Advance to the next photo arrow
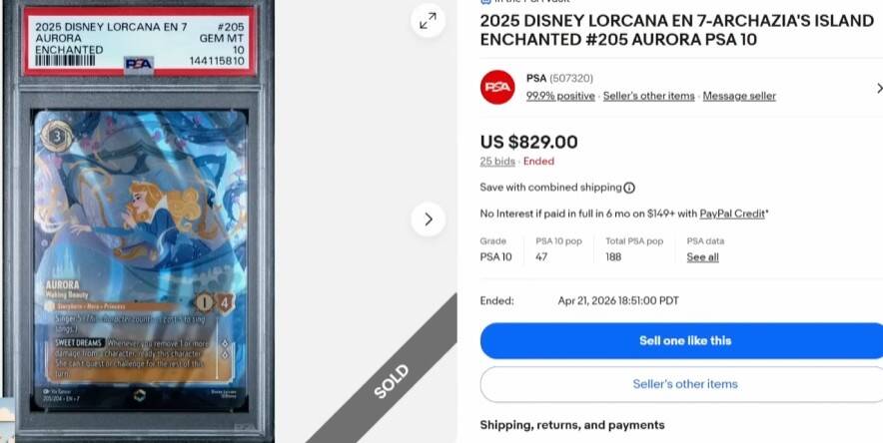Viewport: 883px width, 443px height. [428, 220]
